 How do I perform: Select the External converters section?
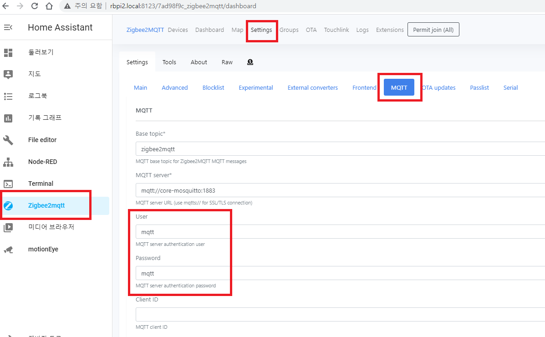312,87
